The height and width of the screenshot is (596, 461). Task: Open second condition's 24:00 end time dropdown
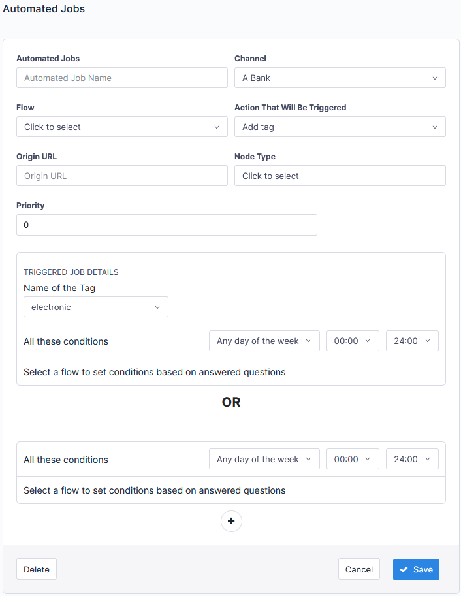point(411,459)
